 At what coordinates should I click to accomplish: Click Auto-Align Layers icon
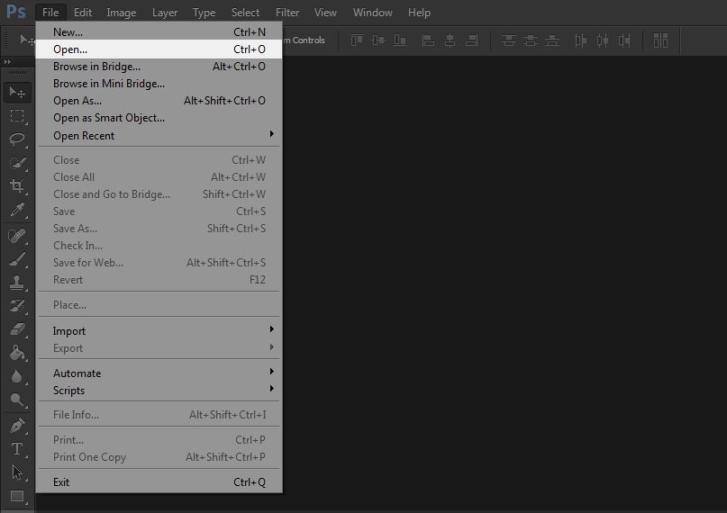(660, 40)
